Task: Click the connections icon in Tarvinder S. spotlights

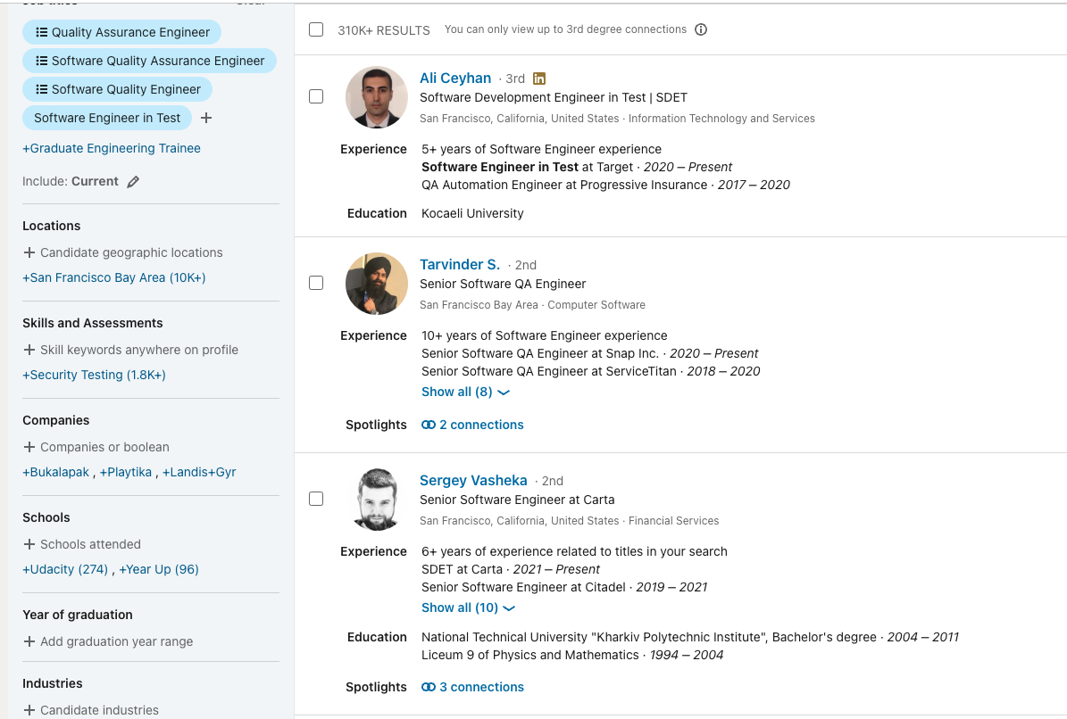Action: [428, 425]
